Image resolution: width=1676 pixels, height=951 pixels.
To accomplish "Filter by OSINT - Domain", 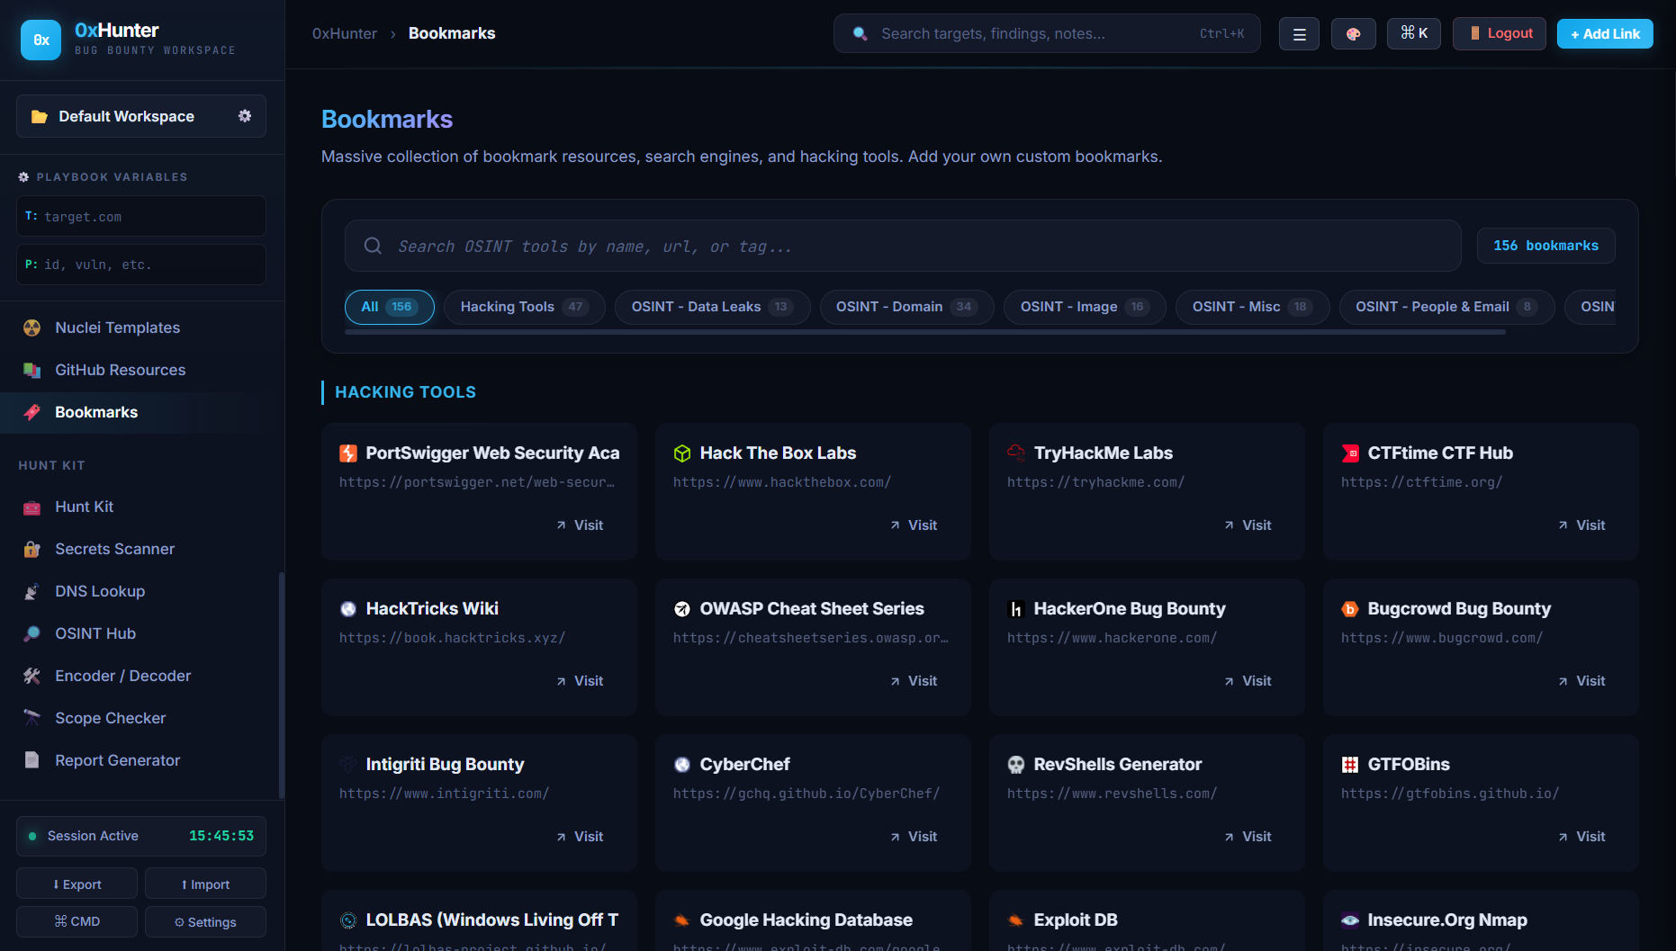I will click(906, 307).
